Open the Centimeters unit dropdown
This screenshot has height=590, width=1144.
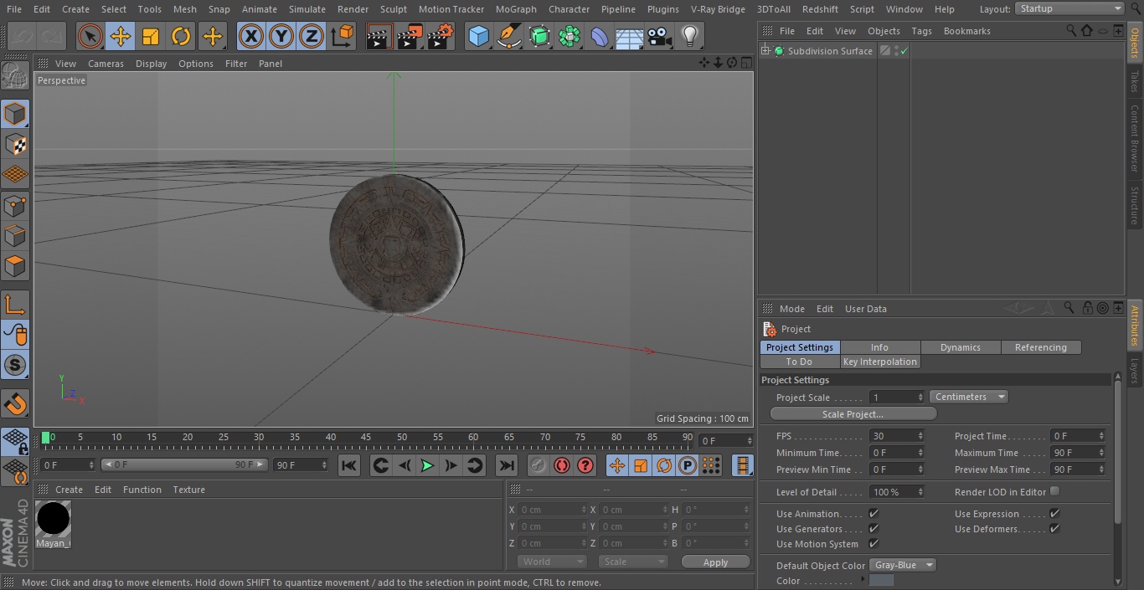968,397
